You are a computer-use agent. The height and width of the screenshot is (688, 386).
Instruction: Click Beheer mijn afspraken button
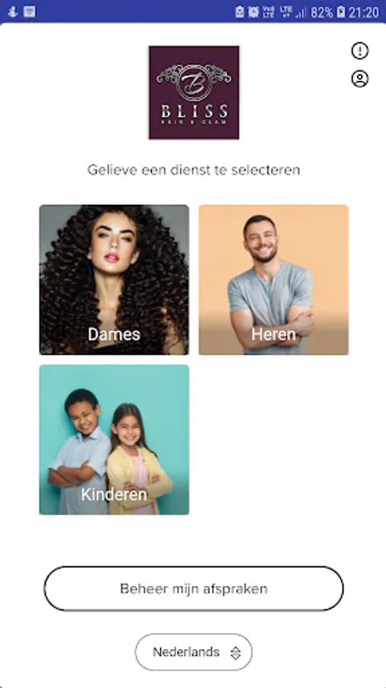[194, 589]
